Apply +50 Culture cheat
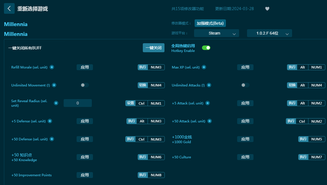The image size is (327, 185). click(x=245, y=157)
